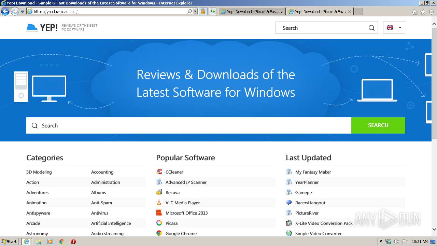
Task: Click the Google Chrome icon in list
Action: pyautogui.click(x=159, y=233)
